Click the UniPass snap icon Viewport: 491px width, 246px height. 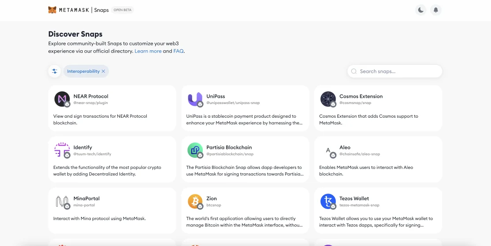coord(195,99)
